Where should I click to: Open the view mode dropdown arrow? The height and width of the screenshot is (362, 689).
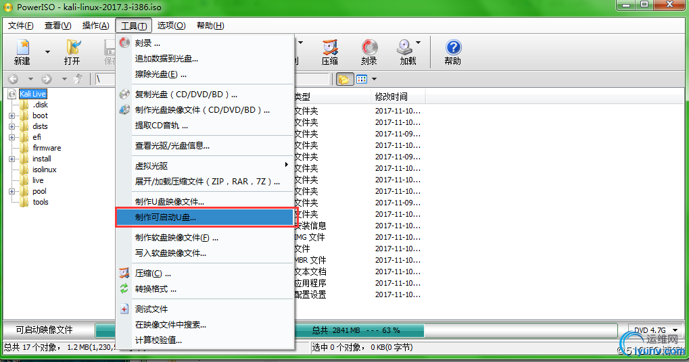[375, 80]
